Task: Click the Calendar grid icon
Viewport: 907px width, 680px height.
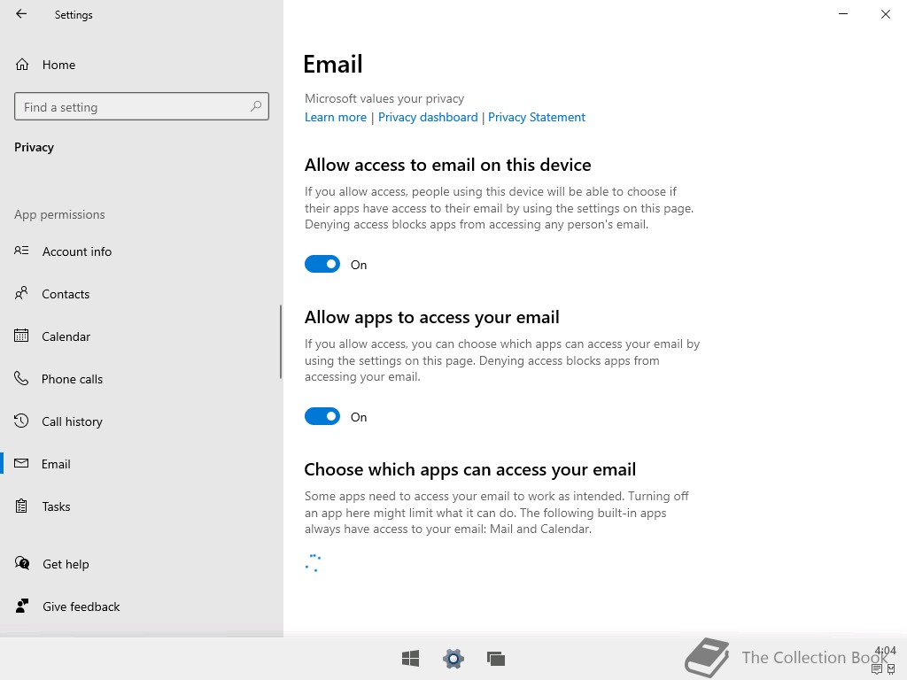Action: (x=21, y=336)
